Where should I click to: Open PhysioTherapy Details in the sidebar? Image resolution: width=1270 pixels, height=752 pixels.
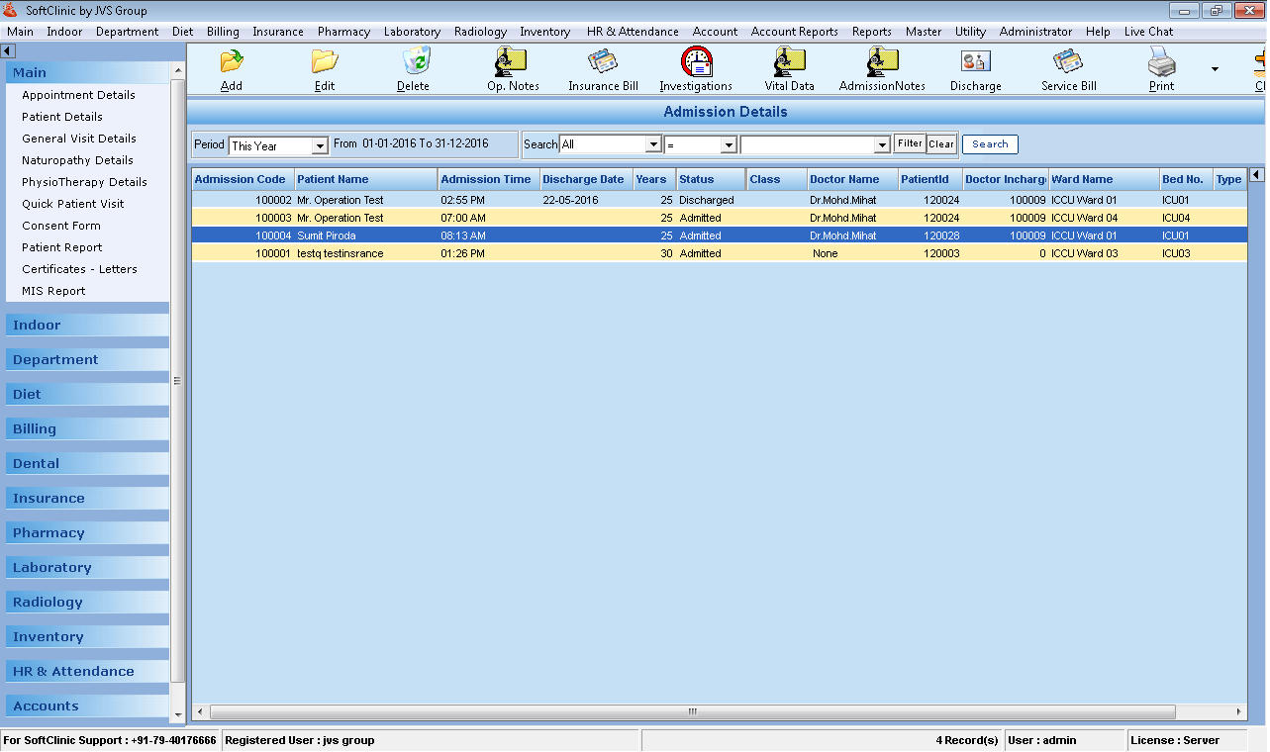click(84, 182)
